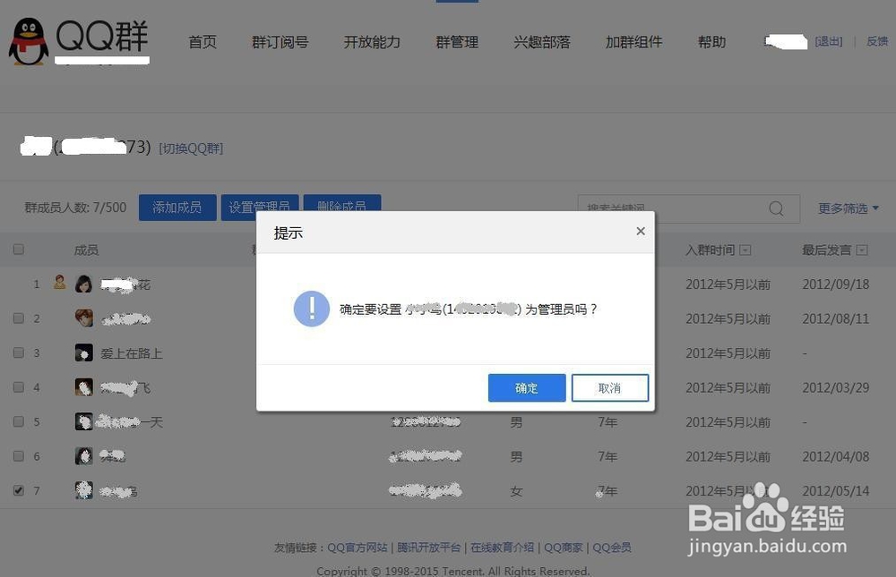896x577 pixels.
Task: Click member name 爱上在路上
Action: pyautogui.click(x=132, y=353)
